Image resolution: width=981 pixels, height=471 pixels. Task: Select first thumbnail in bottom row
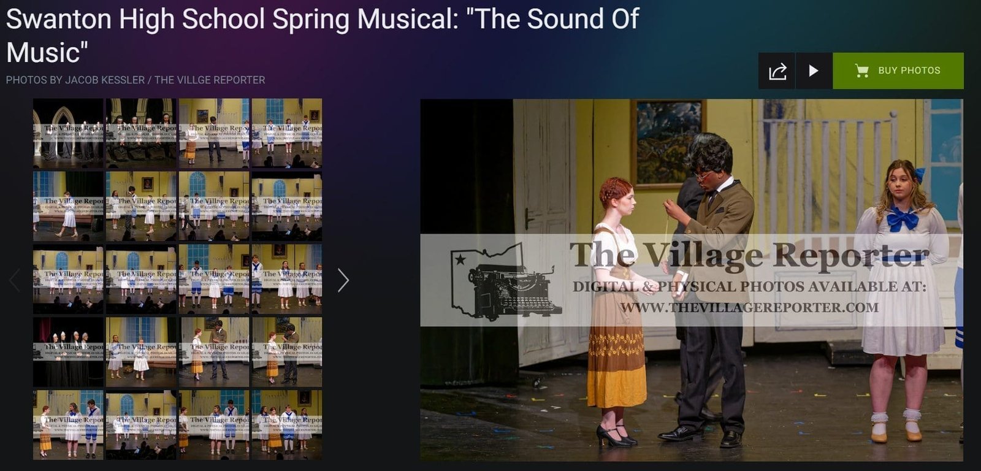click(68, 424)
